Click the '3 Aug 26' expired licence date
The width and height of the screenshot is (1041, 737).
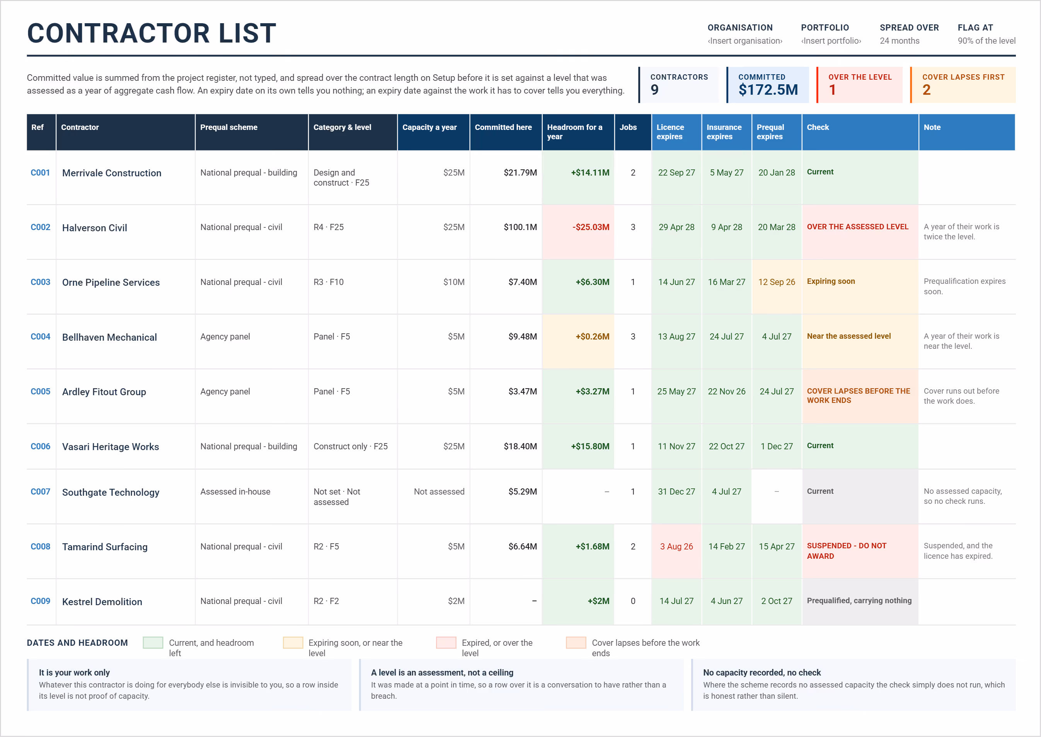676,551
